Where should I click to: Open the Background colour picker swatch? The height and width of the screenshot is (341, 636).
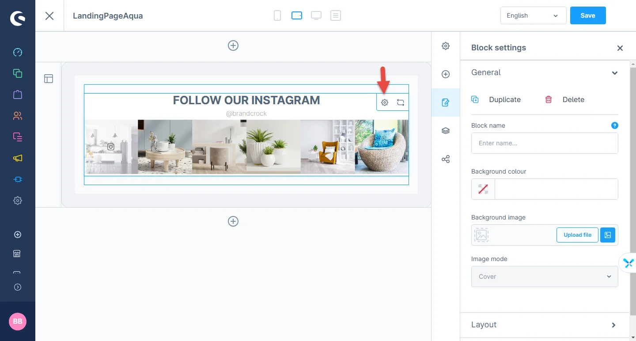point(483,189)
